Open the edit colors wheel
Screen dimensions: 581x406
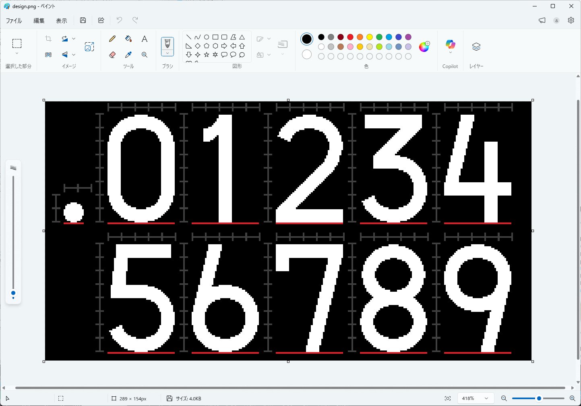[424, 47]
